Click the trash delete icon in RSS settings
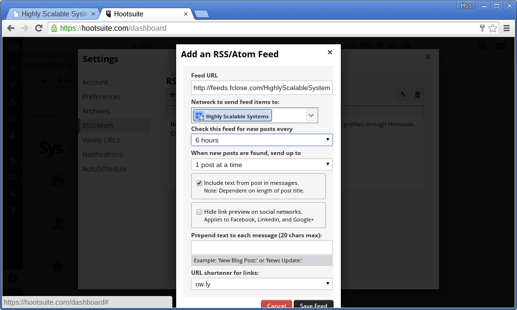 pyautogui.click(x=417, y=95)
